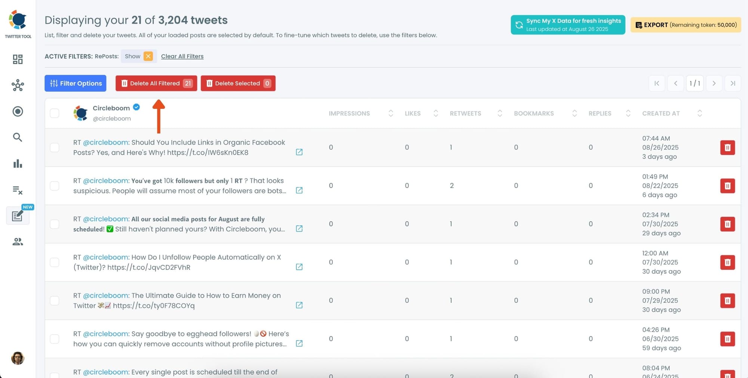748x378 pixels.
Task: Select the 10k followers retweet checkbox
Action: [x=55, y=186]
